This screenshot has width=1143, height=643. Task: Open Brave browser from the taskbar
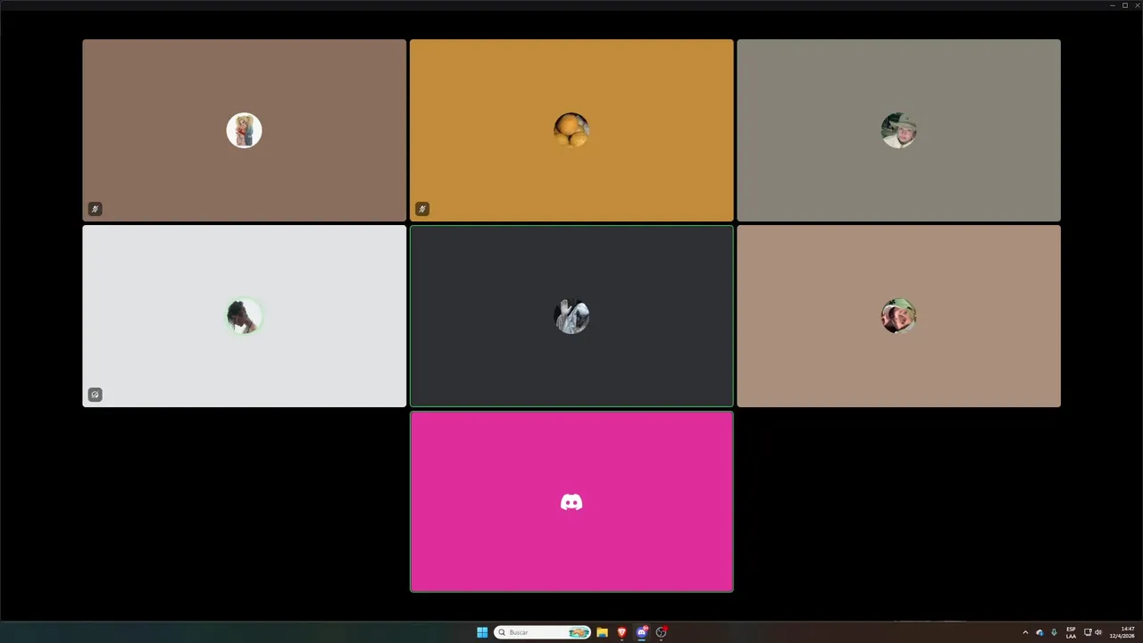[622, 632]
